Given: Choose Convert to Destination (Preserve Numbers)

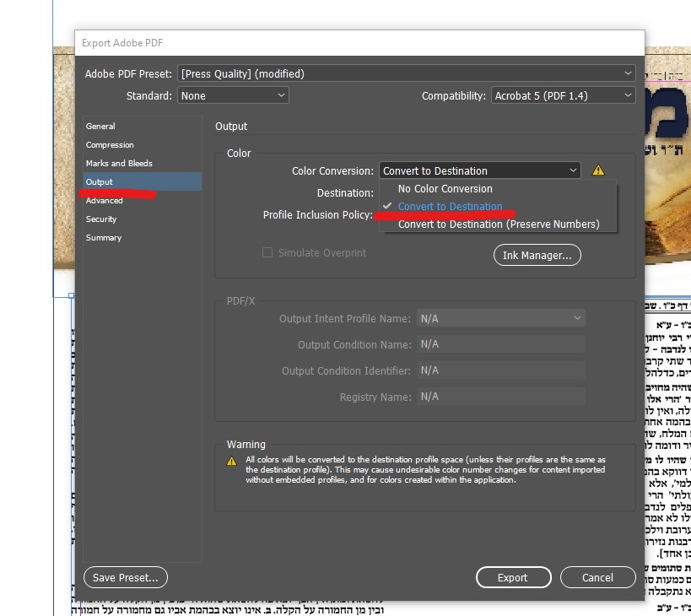Looking at the screenshot, I should click(499, 224).
